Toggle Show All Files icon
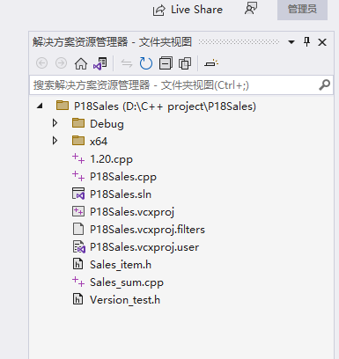Screen dimensions: 339x359 tap(185, 63)
